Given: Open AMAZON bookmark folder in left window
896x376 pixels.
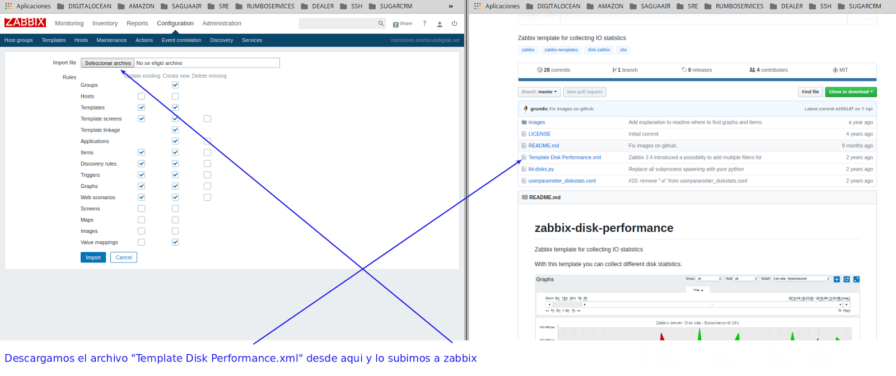Looking at the screenshot, I should click(136, 6).
